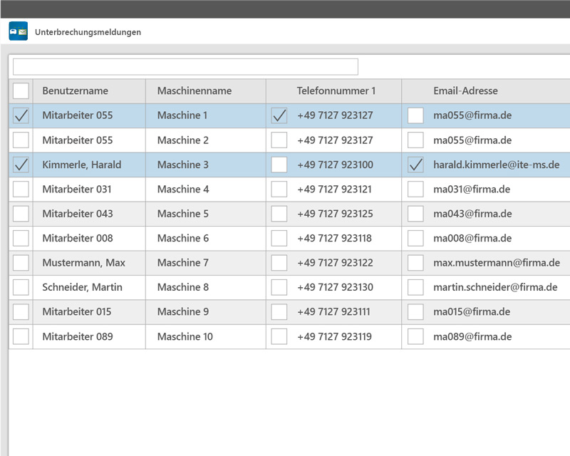The width and height of the screenshot is (570, 456).
Task: Enable email notification for ma055@firma.de, Maschine 1
Action: point(415,115)
